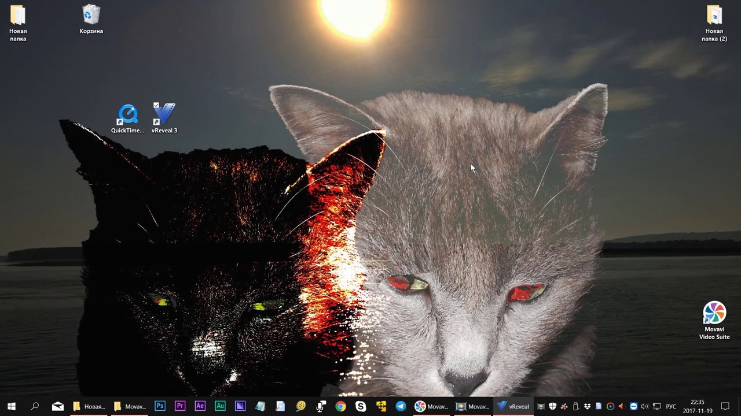Switch to vReveal taskbar window
The width and height of the screenshot is (741, 416).
(513, 406)
